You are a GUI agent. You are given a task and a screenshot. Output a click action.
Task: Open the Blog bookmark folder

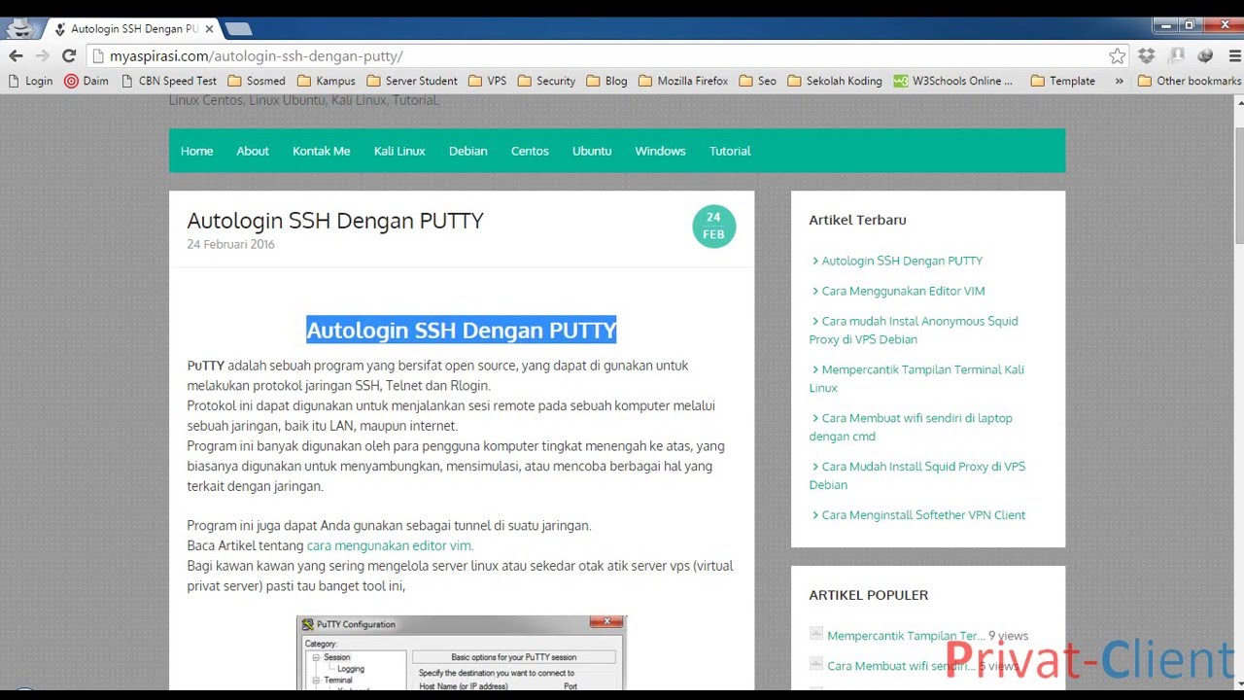click(x=607, y=81)
